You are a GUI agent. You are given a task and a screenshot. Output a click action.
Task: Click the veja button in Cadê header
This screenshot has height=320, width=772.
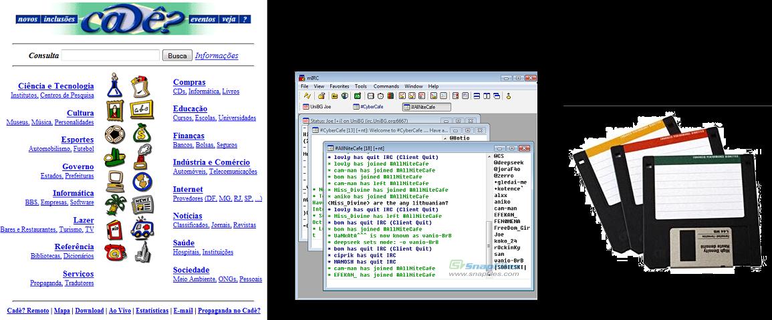click(x=229, y=19)
